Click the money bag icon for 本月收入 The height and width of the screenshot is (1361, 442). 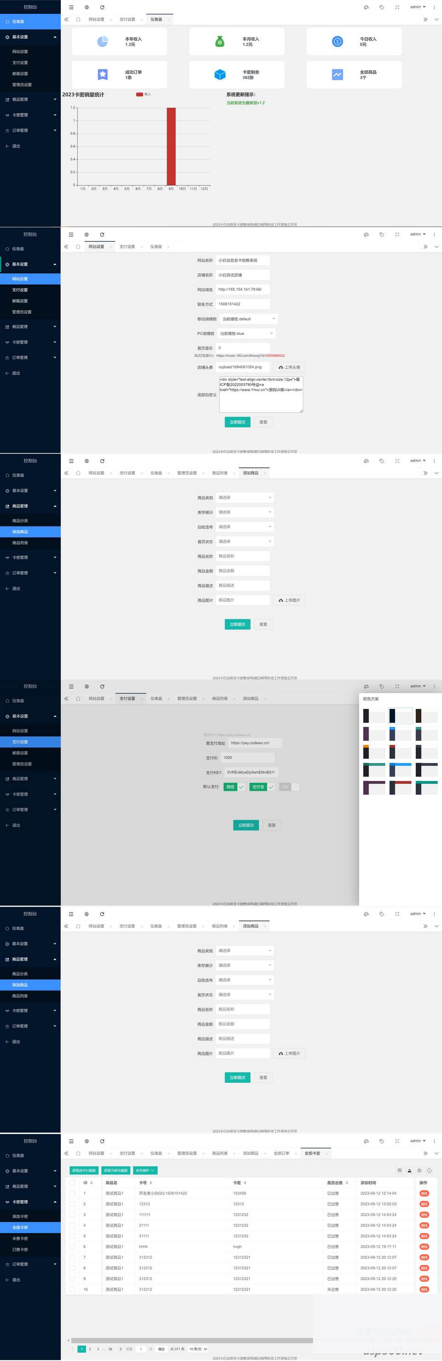click(x=220, y=42)
